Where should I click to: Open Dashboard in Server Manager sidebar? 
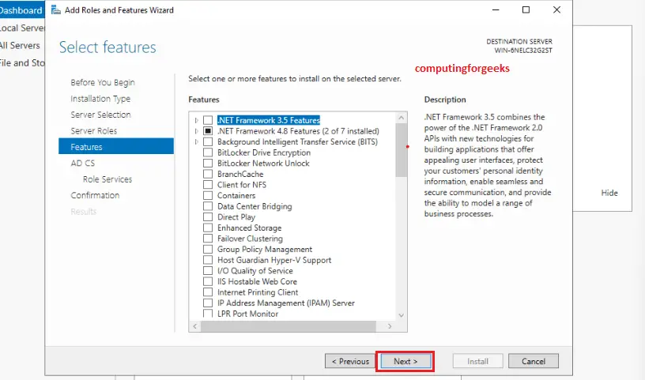(21, 10)
